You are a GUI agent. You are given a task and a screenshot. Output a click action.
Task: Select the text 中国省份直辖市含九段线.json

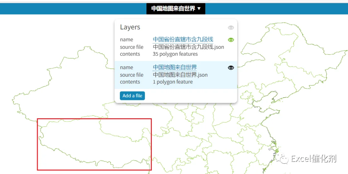188,47
